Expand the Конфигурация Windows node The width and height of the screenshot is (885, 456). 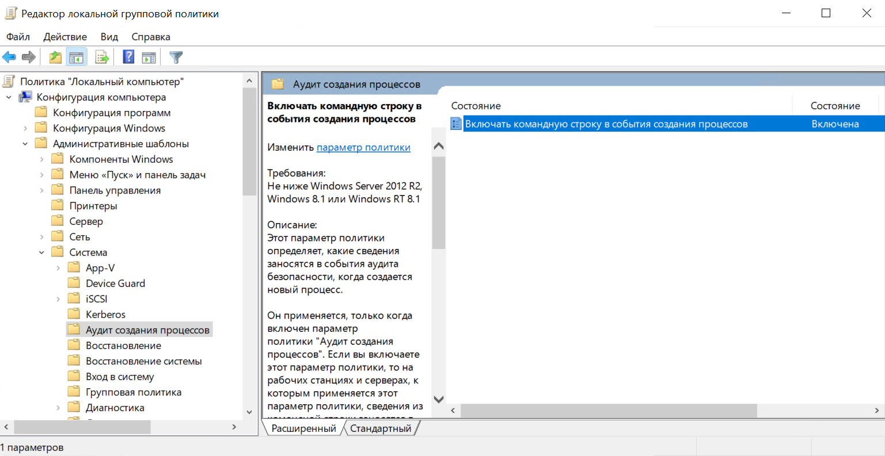25,128
